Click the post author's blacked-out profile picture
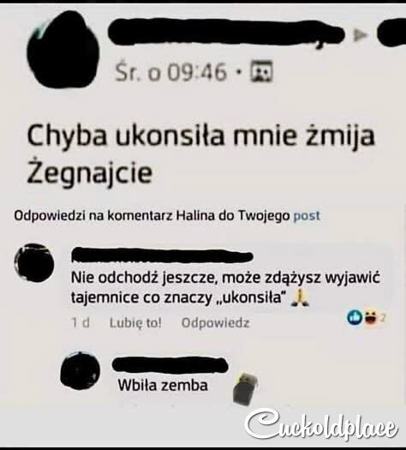Screen dimensions: 406x450 (x=63, y=50)
